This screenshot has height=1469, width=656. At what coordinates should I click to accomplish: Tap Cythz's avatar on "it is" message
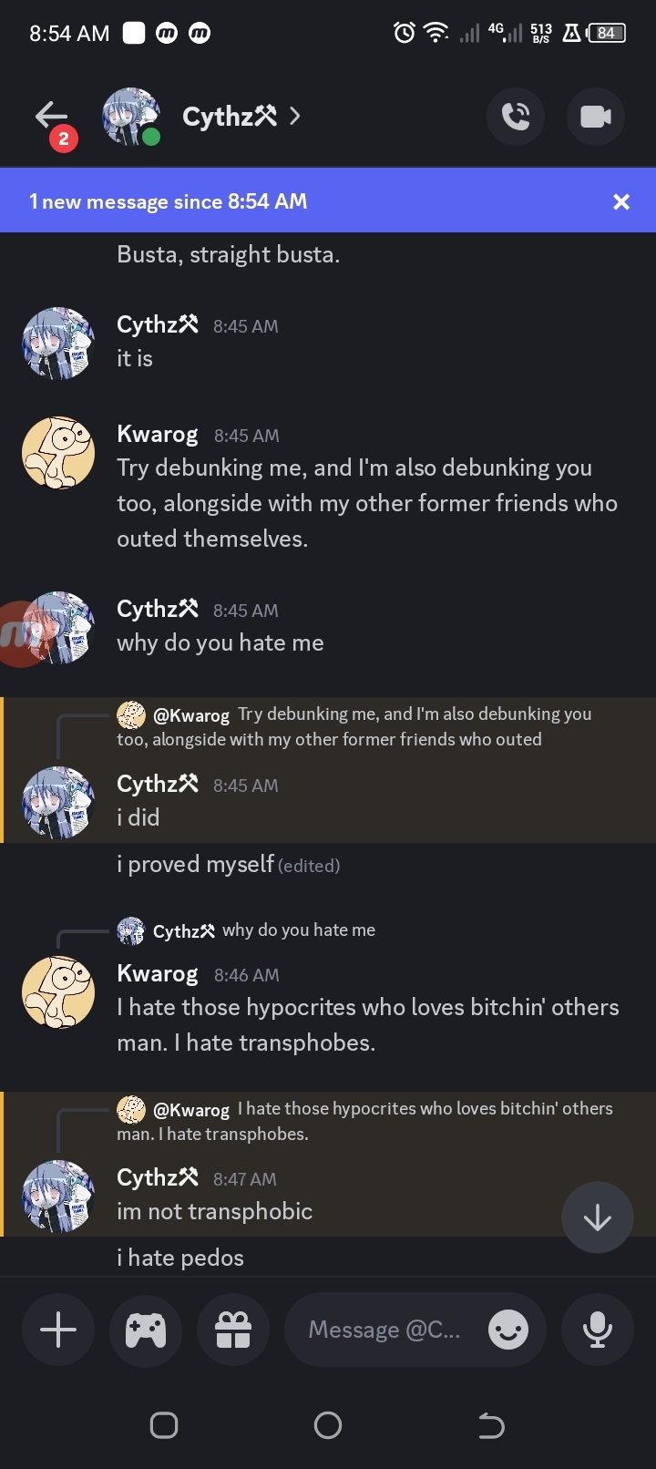(58, 344)
